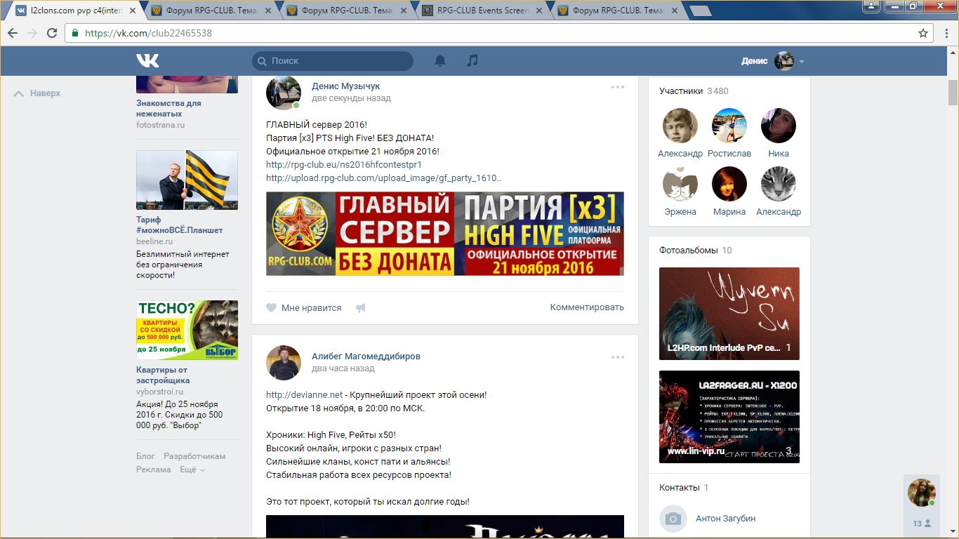Open the notifications bell
959x539 pixels.
(x=440, y=61)
